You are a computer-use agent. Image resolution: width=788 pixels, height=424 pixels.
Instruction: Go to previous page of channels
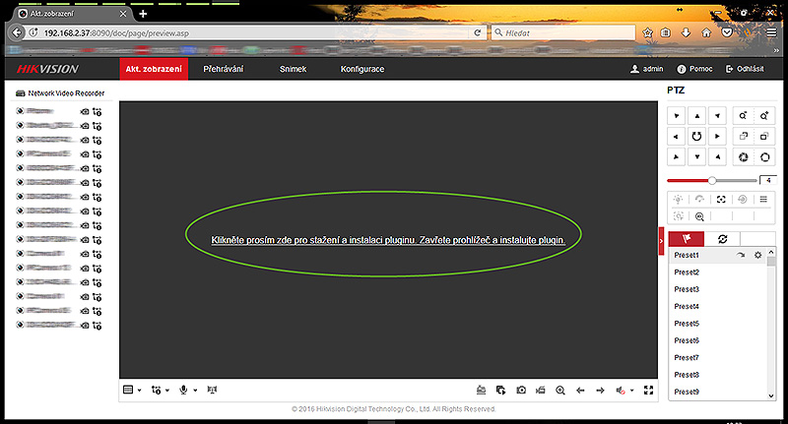pos(580,390)
